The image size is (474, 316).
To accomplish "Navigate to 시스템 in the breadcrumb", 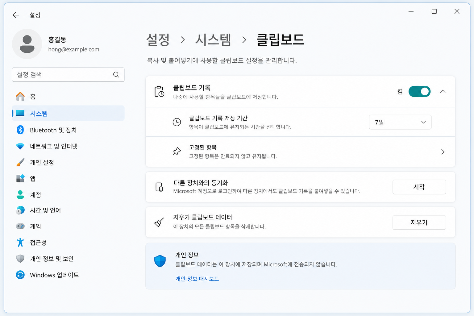I will pos(213,40).
